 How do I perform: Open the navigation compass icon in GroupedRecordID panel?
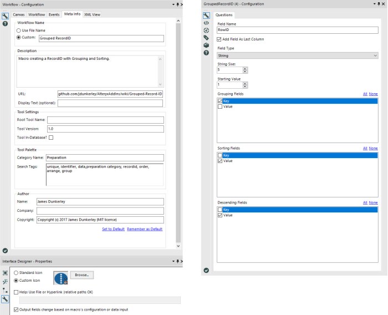[x=206, y=30]
